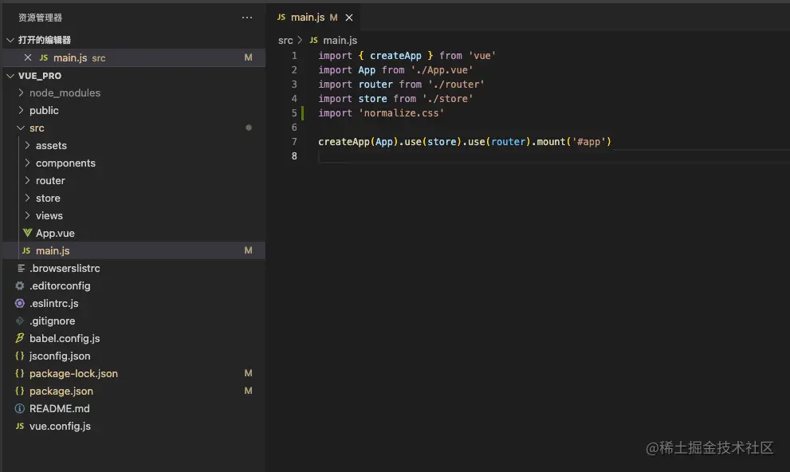Screen dimensions: 790x472
Task: Open jsconfig.json file
Action: coord(60,356)
